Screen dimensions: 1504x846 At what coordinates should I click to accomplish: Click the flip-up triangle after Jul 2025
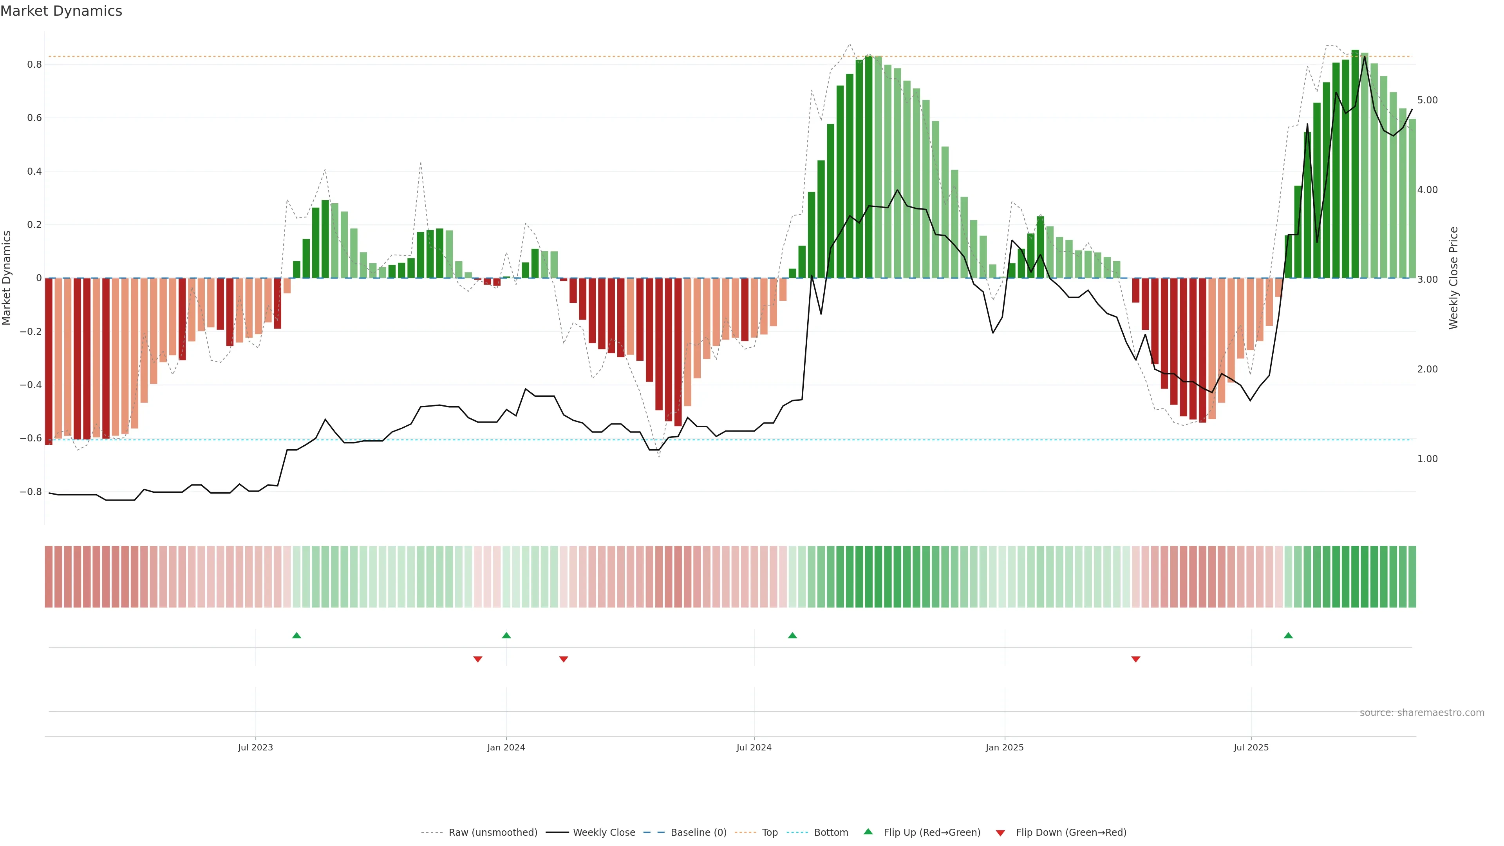point(1288,635)
